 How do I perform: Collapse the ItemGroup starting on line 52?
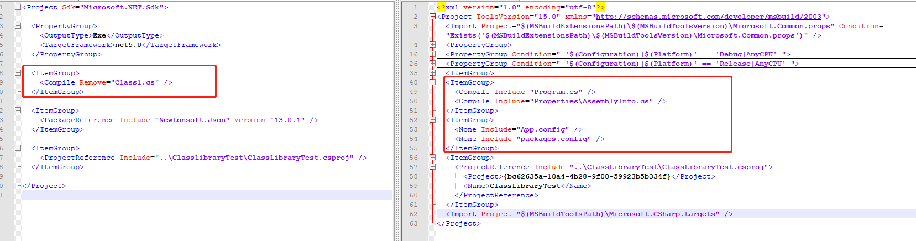pos(432,120)
